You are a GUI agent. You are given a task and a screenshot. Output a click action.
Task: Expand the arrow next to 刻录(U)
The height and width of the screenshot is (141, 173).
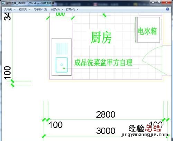[x=62, y=9]
